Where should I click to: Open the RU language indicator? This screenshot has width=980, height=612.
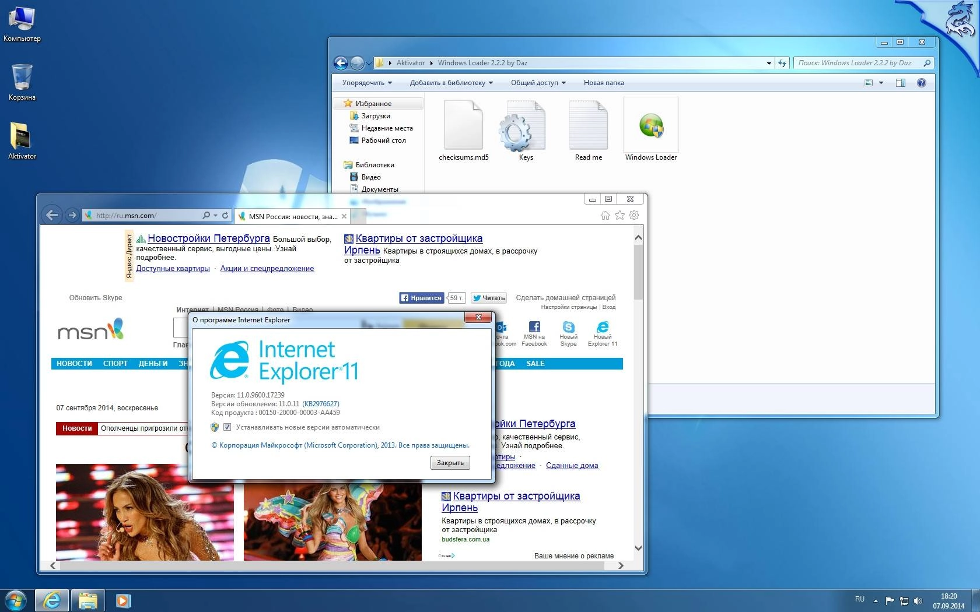tap(860, 599)
